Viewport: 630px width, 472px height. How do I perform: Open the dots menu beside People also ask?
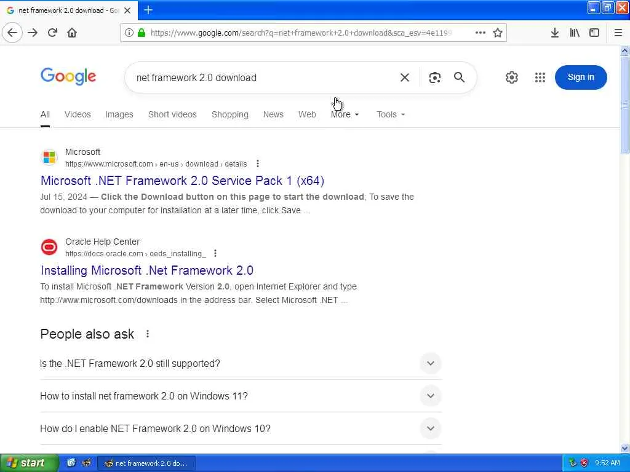[148, 334]
